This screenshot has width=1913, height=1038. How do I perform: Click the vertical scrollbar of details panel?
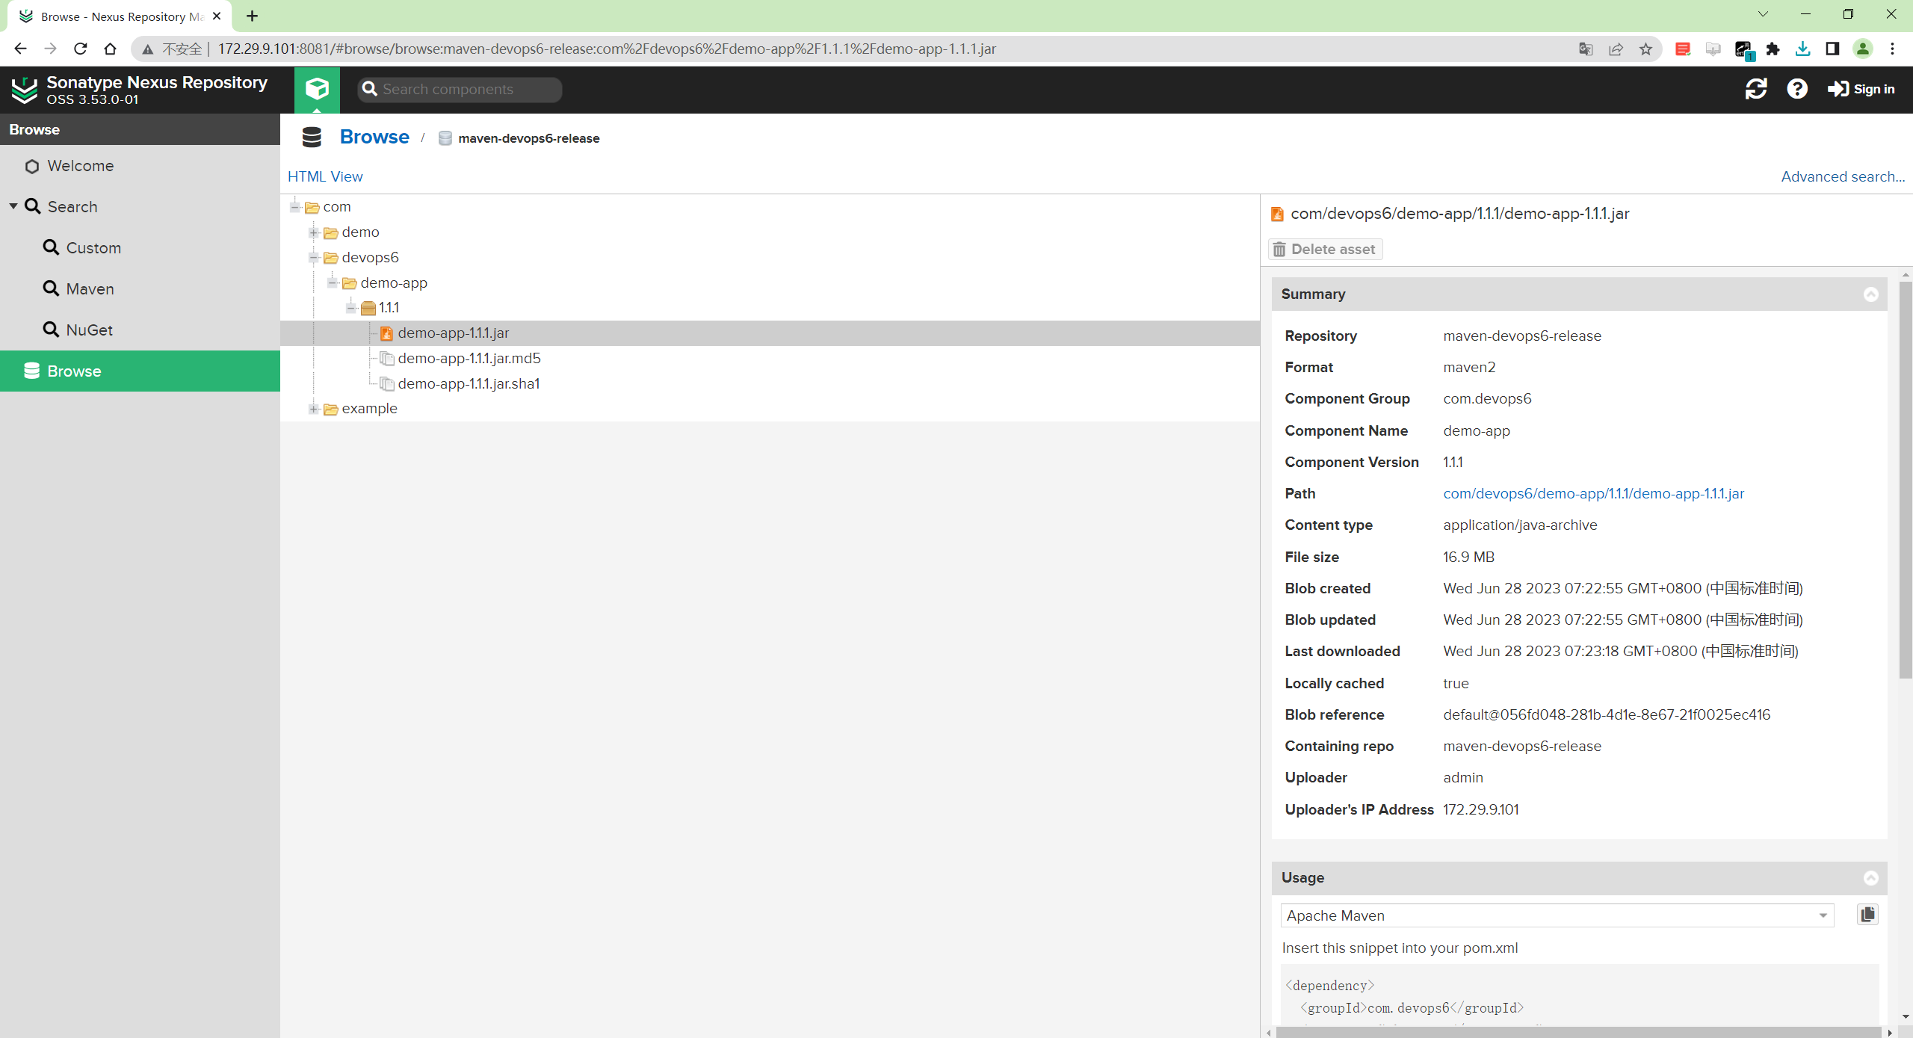(1905, 478)
